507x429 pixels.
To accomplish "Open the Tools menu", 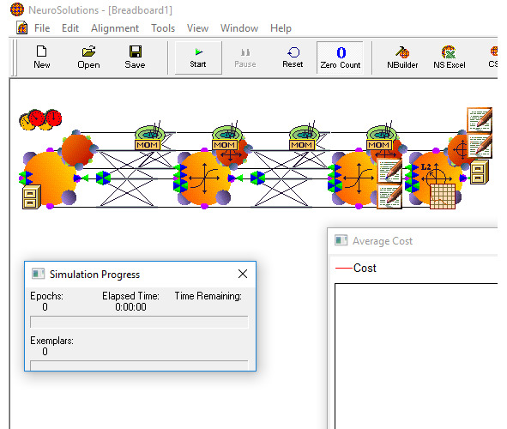I will [163, 28].
